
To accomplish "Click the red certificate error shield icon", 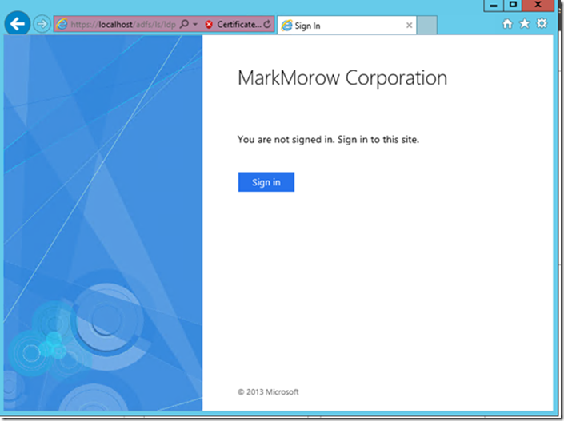I will [209, 25].
